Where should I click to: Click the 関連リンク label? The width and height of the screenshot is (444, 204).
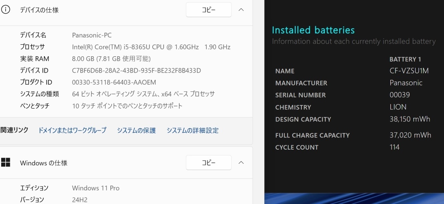click(x=14, y=130)
